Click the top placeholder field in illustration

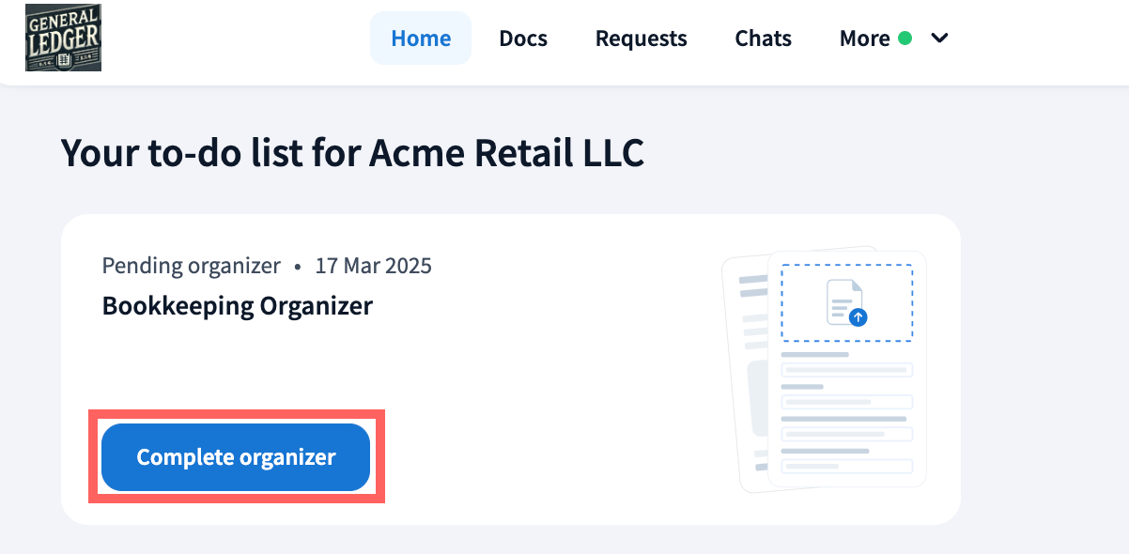[846, 370]
